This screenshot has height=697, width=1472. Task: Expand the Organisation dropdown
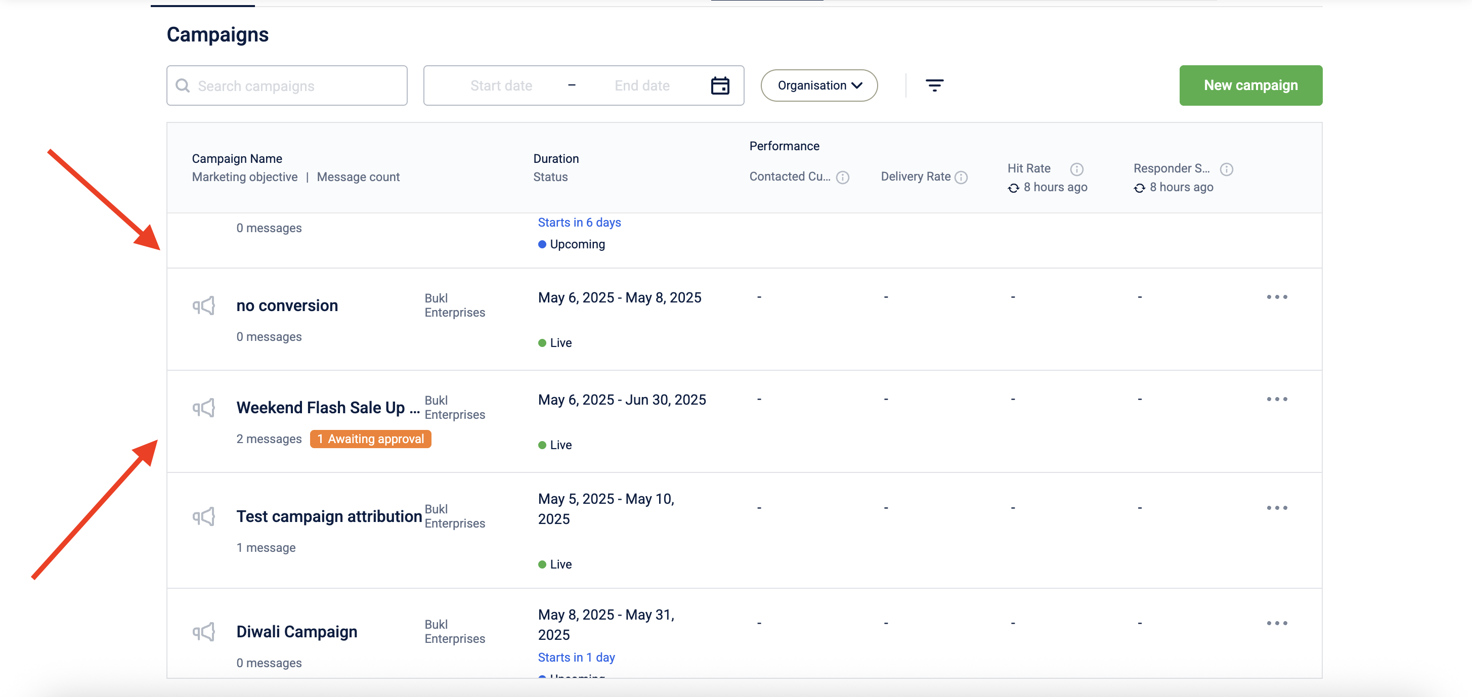coord(819,85)
